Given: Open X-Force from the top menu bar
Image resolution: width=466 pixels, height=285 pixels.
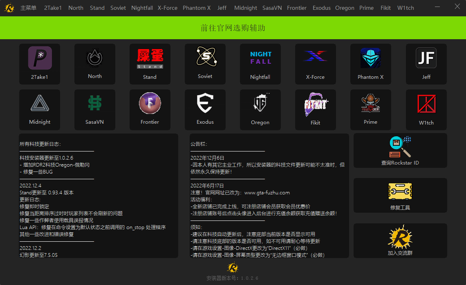Looking at the screenshot, I should pyautogui.click(x=167, y=8).
